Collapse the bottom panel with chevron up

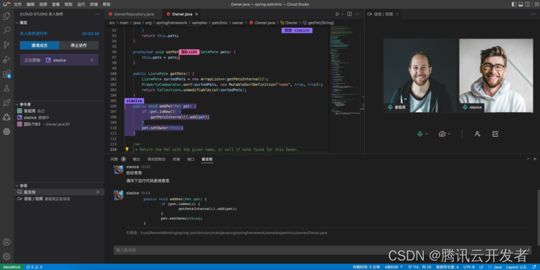click(x=528, y=159)
